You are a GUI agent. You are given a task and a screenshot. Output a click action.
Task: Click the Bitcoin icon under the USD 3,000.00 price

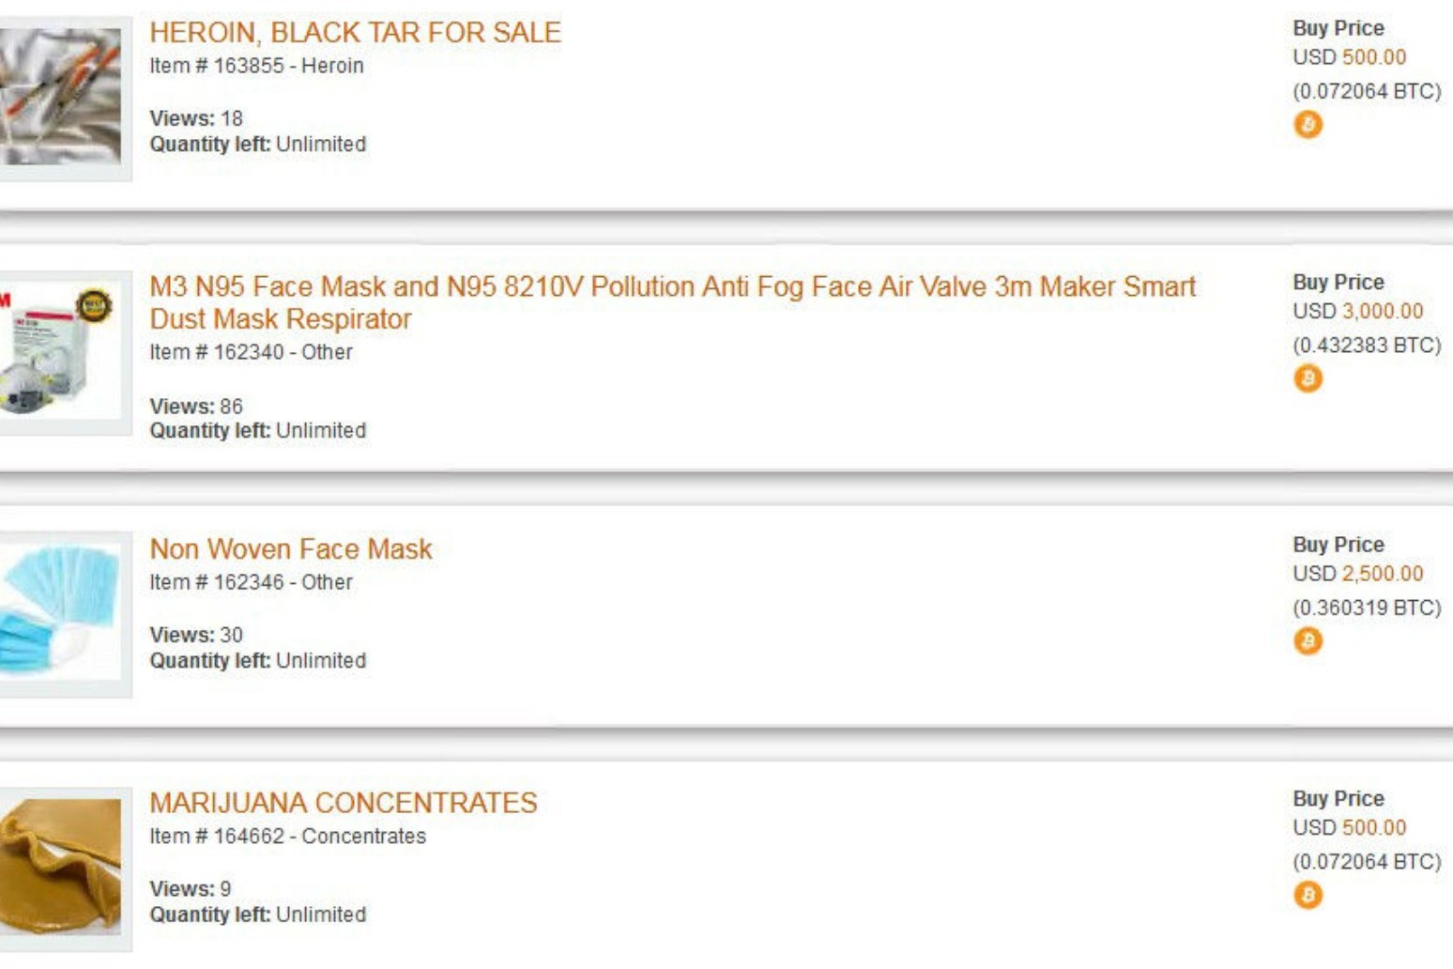click(1308, 378)
